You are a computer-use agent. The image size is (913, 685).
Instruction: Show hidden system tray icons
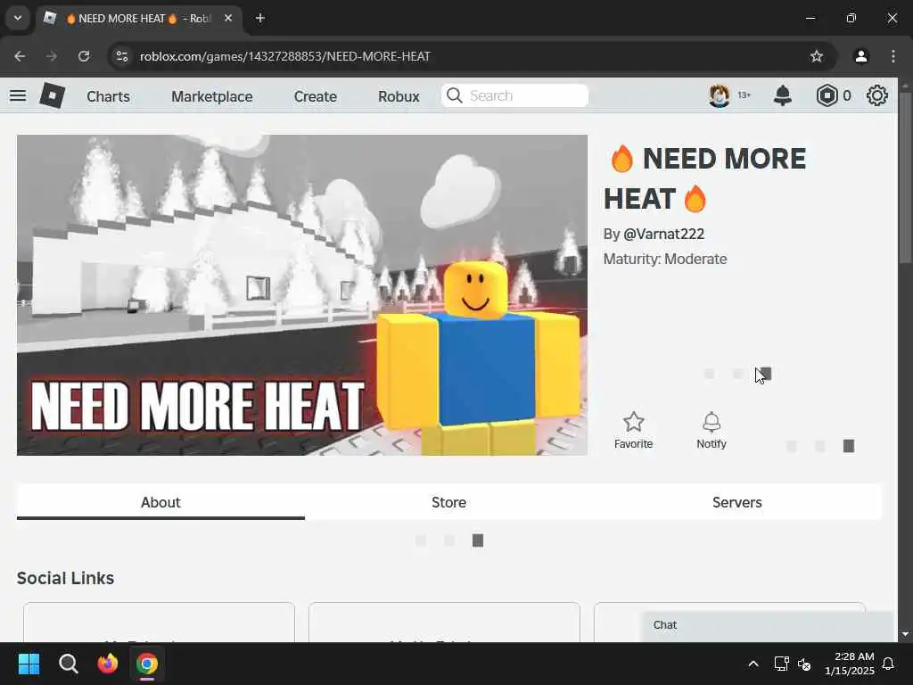753,664
